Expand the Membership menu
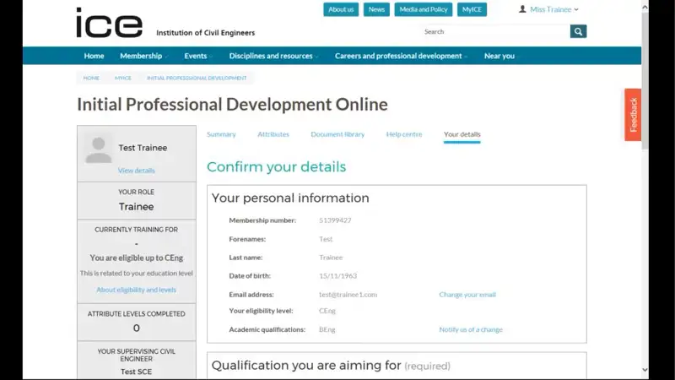 tap(143, 56)
